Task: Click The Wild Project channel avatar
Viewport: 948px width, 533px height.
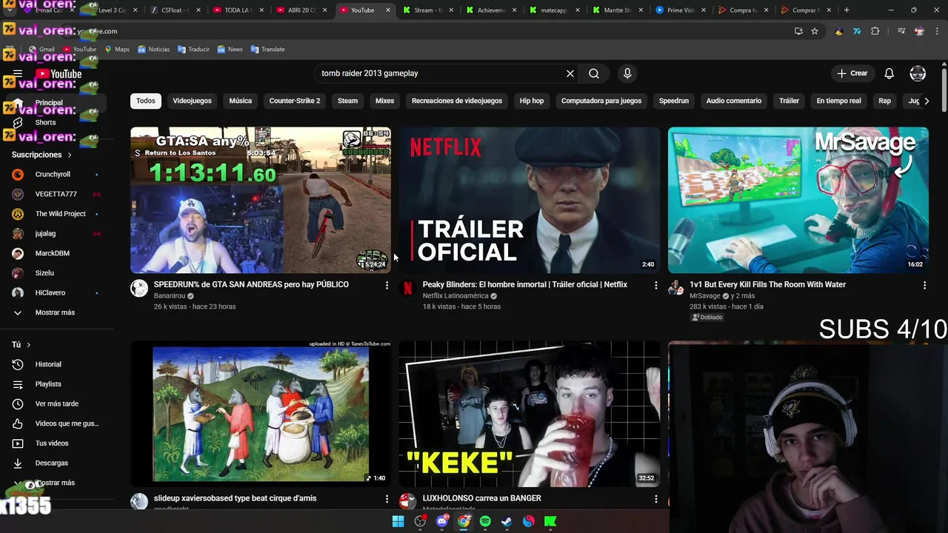Action: coord(18,214)
